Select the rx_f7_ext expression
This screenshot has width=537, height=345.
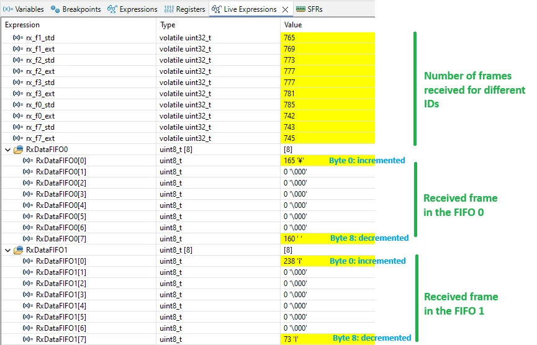coord(40,138)
